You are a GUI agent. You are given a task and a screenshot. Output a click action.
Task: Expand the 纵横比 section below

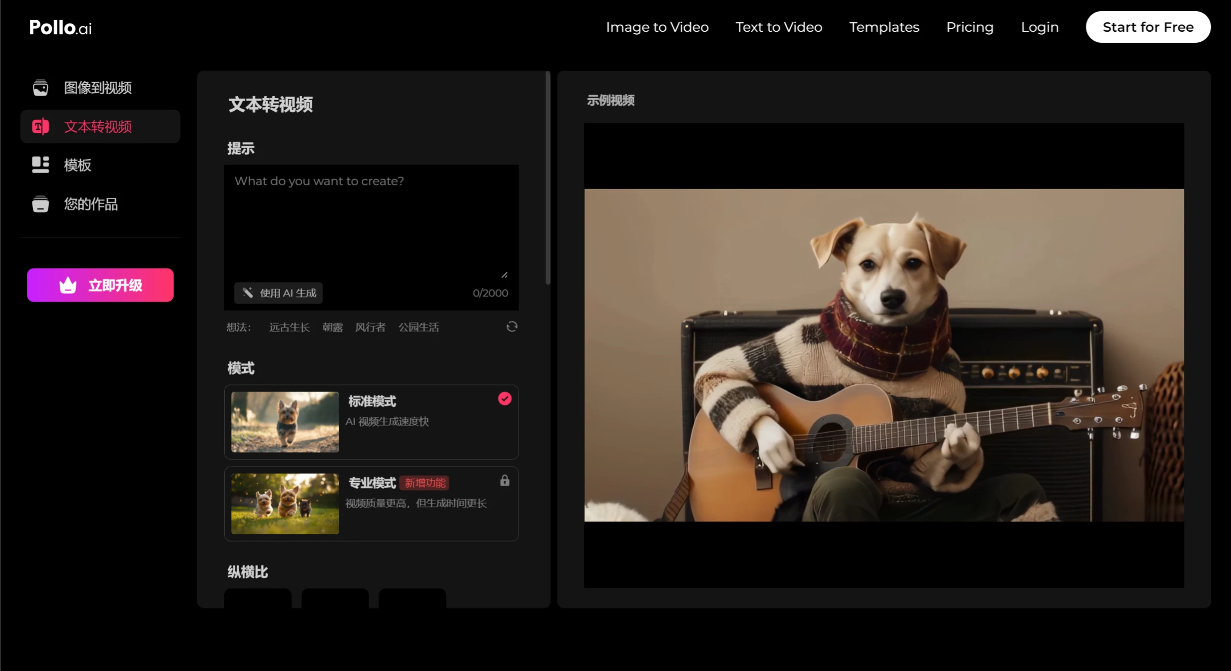pos(248,571)
